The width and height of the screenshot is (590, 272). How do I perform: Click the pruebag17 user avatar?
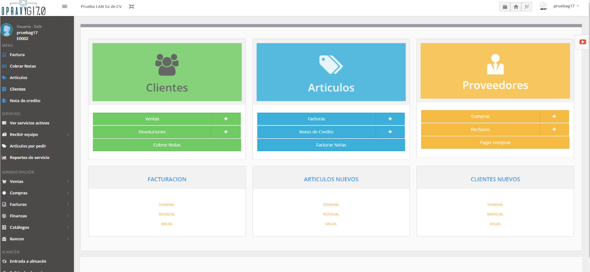pyautogui.click(x=543, y=6)
